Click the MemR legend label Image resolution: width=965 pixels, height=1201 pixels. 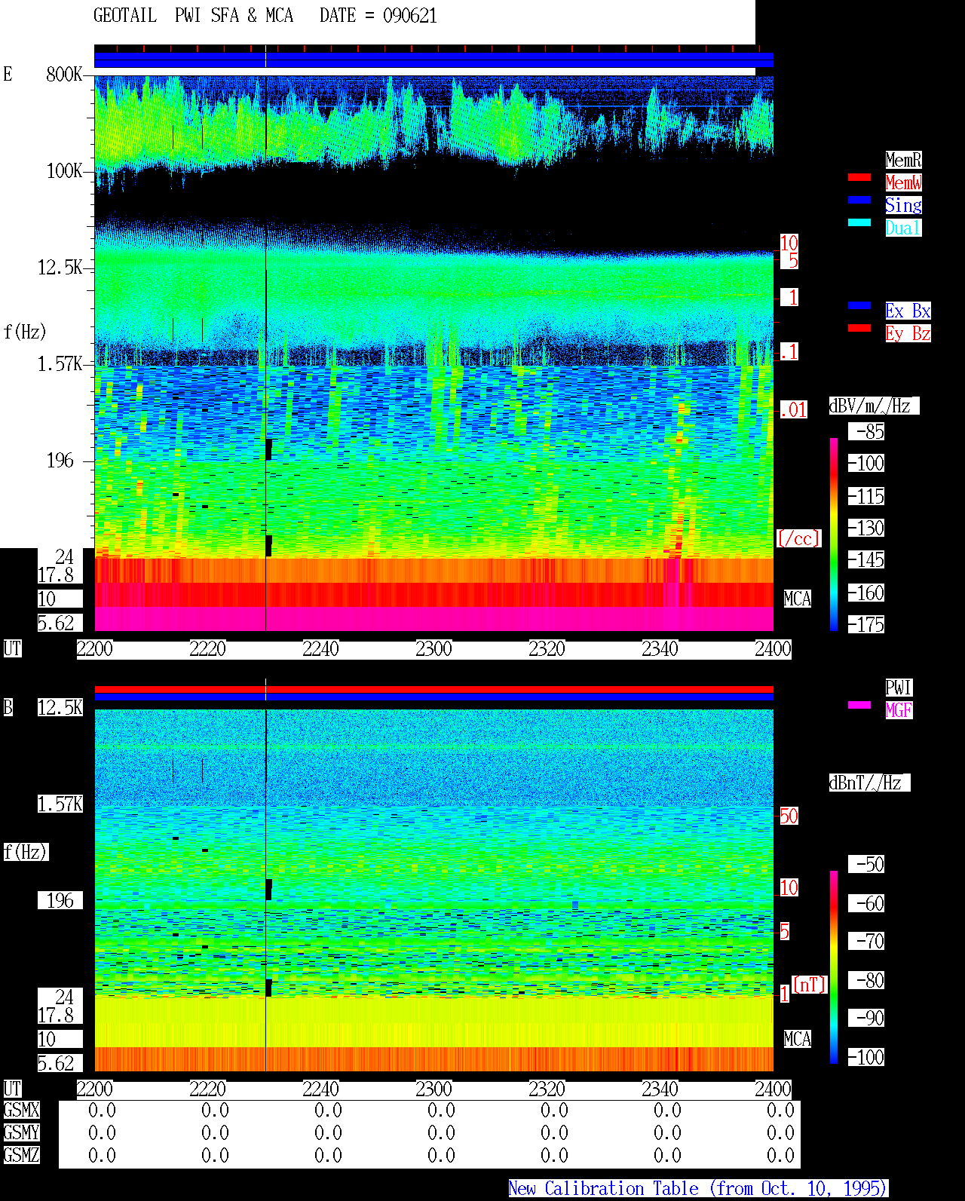pyautogui.click(x=903, y=160)
